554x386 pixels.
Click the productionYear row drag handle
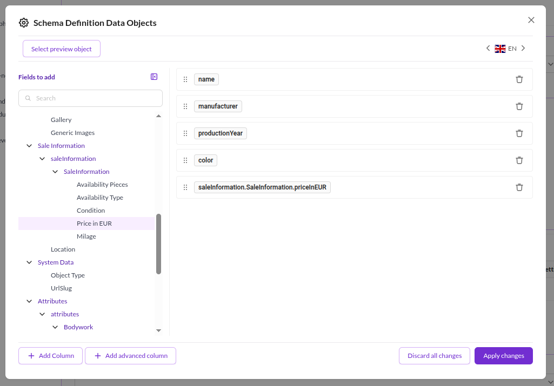pos(185,133)
